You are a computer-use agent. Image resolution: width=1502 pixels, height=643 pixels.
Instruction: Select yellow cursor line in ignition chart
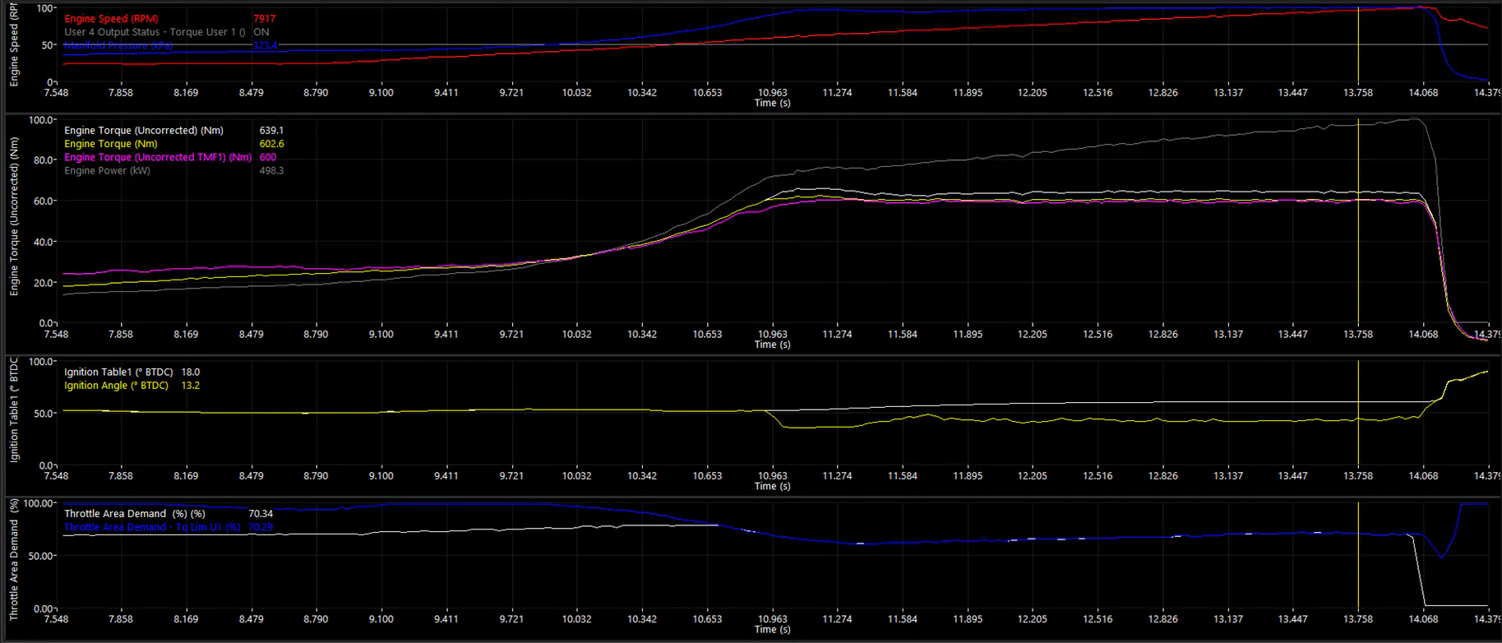[1358, 413]
